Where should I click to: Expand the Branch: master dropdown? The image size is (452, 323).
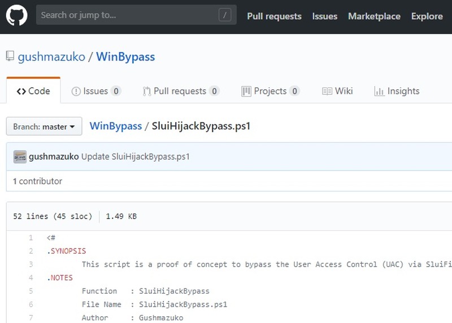coord(44,126)
